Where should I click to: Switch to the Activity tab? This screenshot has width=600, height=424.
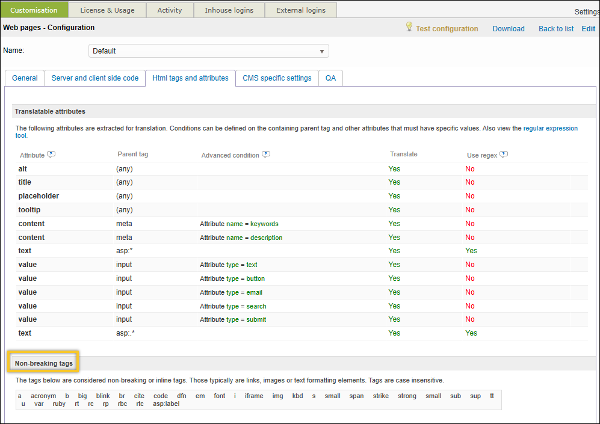pyautogui.click(x=170, y=10)
